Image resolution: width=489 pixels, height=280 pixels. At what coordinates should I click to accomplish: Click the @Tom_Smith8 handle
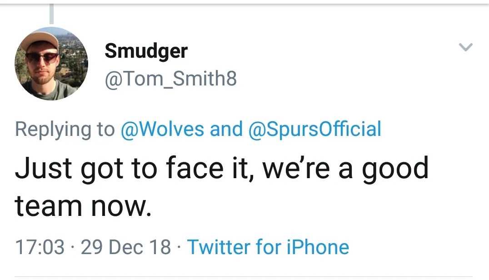170,80
